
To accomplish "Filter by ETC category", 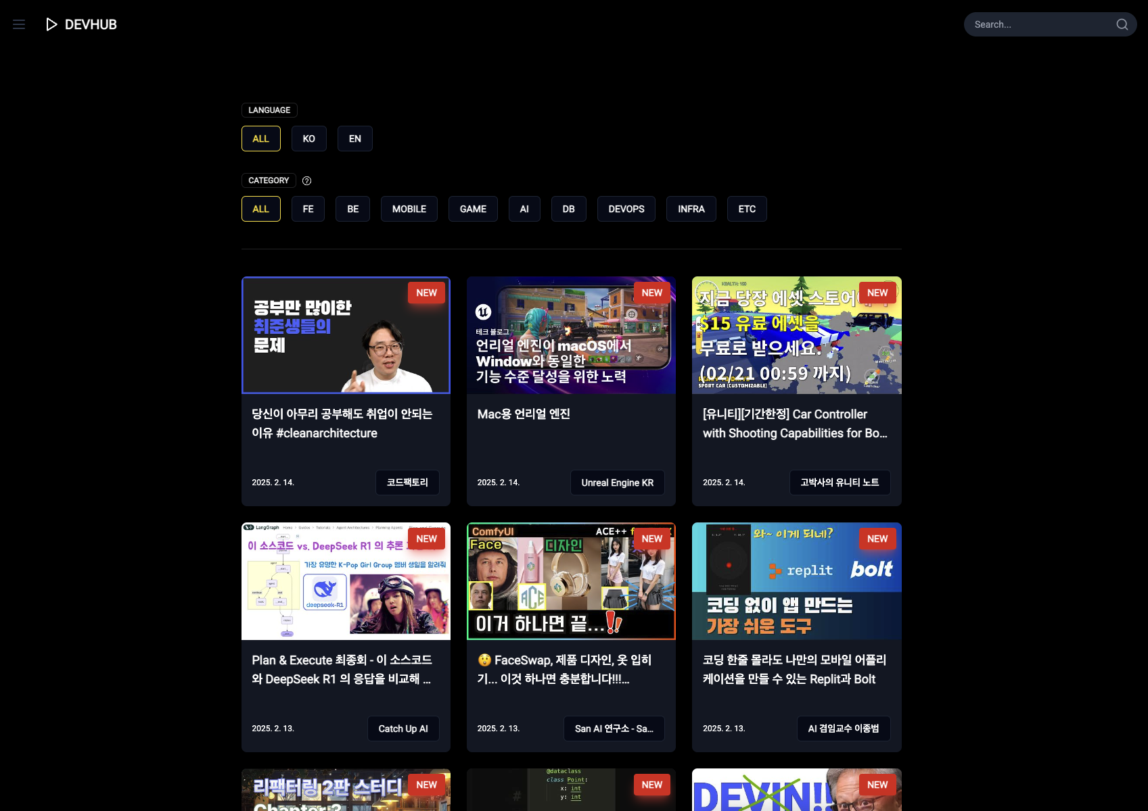I will 748,209.
